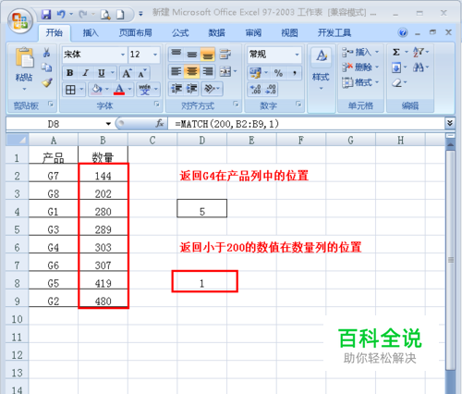Expand the 插入 cells dropdown
462x394 pixels.
[x=377, y=52]
